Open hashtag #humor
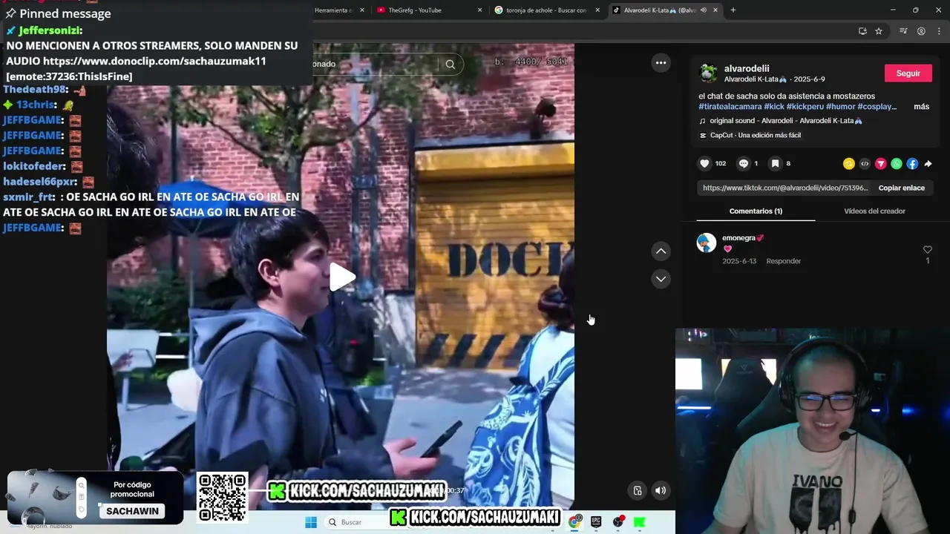This screenshot has width=950, height=534. pos(840,107)
